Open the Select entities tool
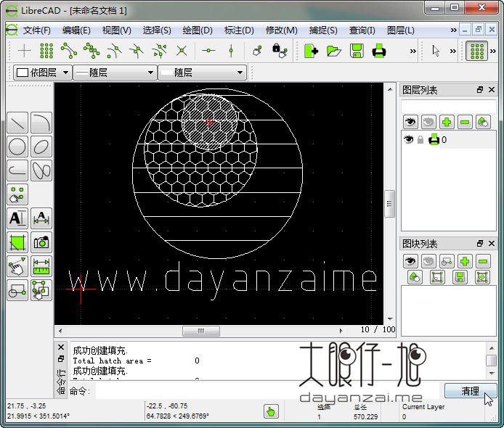The height and width of the screenshot is (428, 504). click(x=41, y=290)
